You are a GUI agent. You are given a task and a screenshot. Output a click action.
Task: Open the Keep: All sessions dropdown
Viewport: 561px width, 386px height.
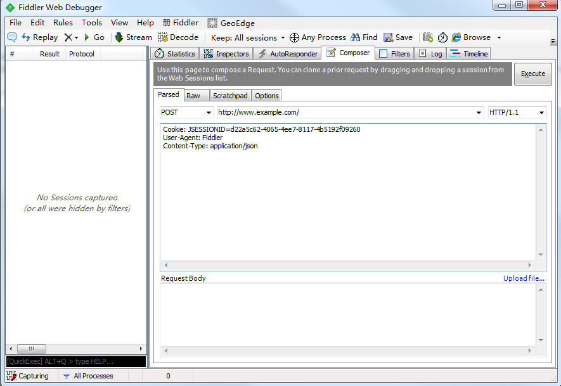pyautogui.click(x=248, y=37)
